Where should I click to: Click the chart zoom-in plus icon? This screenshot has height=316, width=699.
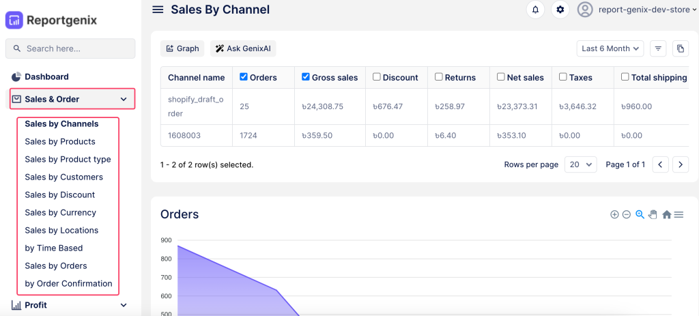pyautogui.click(x=614, y=214)
